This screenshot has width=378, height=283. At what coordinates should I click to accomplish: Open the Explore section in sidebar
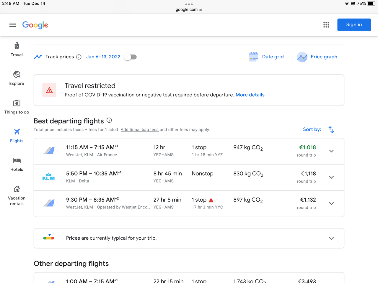point(17,78)
